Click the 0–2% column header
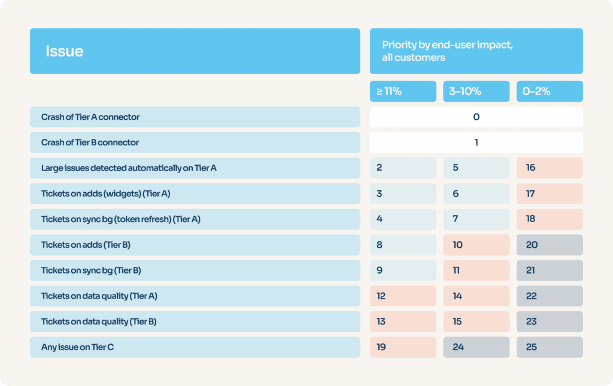 tap(549, 92)
